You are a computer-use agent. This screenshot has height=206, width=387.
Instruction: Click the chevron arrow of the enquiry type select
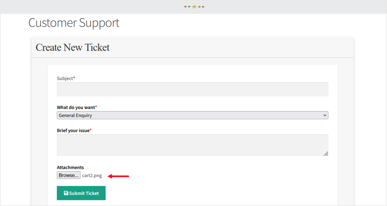click(x=325, y=115)
